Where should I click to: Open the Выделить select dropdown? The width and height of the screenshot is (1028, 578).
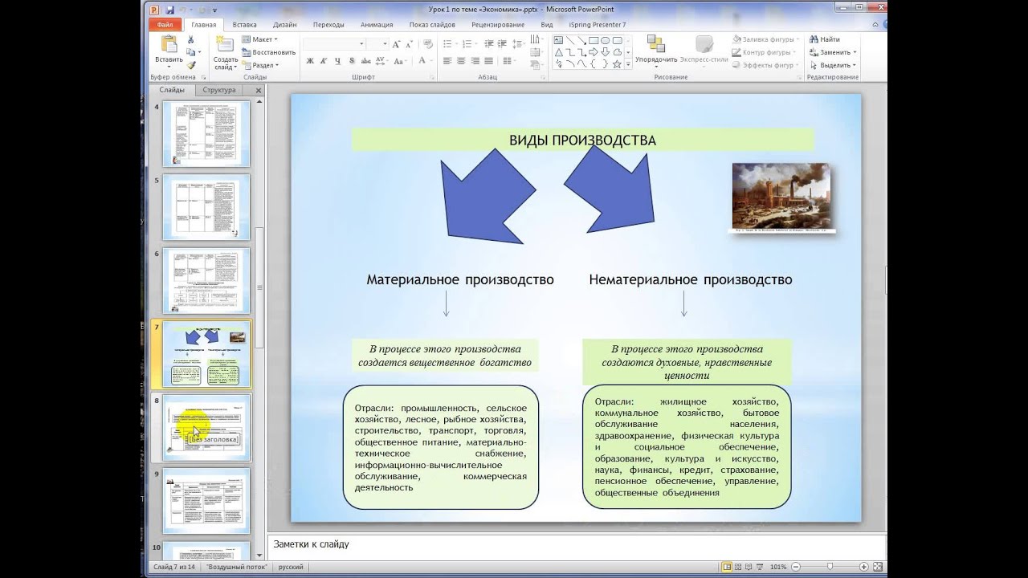point(833,65)
